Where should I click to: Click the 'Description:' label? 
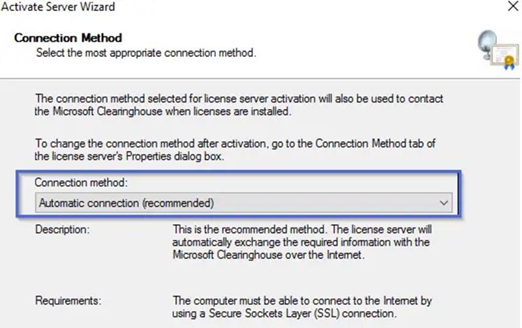(62, 230)
